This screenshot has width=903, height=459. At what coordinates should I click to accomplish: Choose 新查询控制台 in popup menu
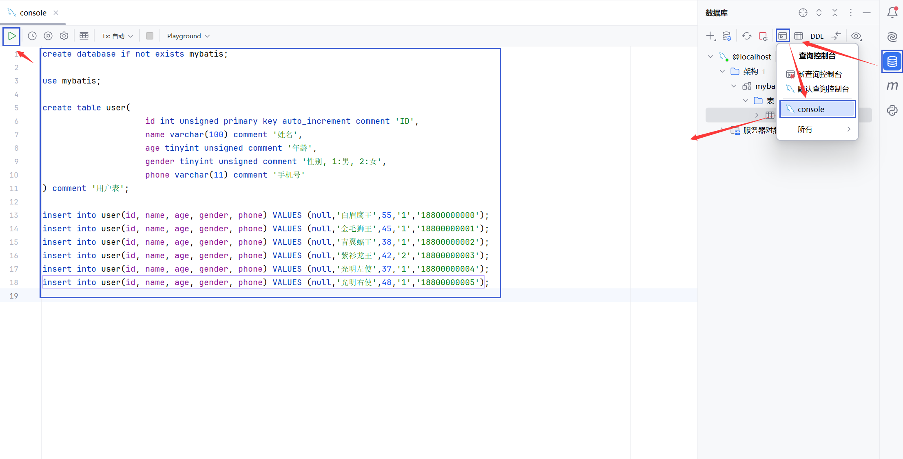(817, 74)
